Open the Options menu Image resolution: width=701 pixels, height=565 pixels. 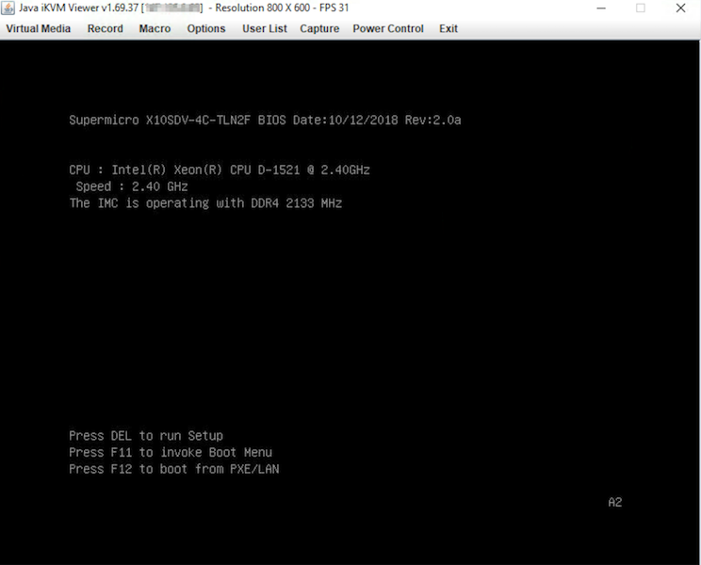point(205,28)
